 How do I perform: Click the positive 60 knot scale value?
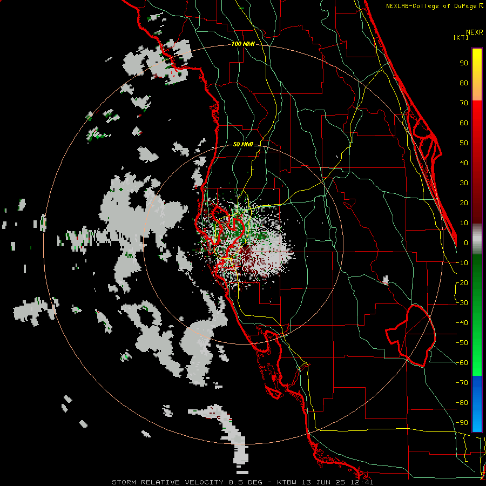[x=464, y=123]
